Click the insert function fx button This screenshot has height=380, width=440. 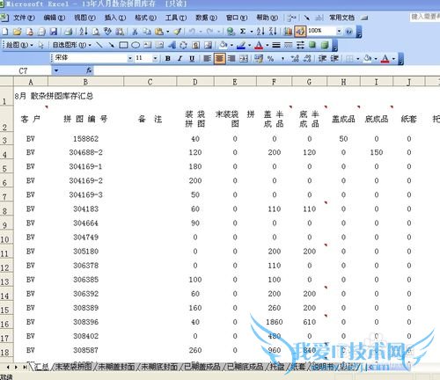coord(89,70)
